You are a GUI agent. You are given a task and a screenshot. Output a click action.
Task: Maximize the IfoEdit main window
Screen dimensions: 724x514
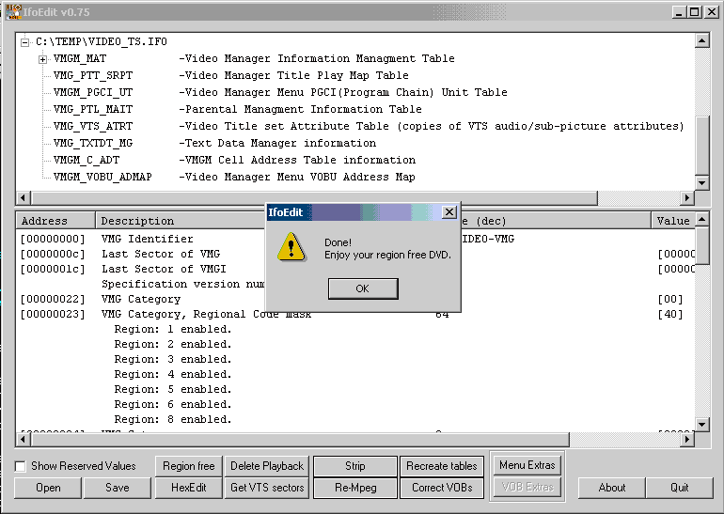point(694,12)
